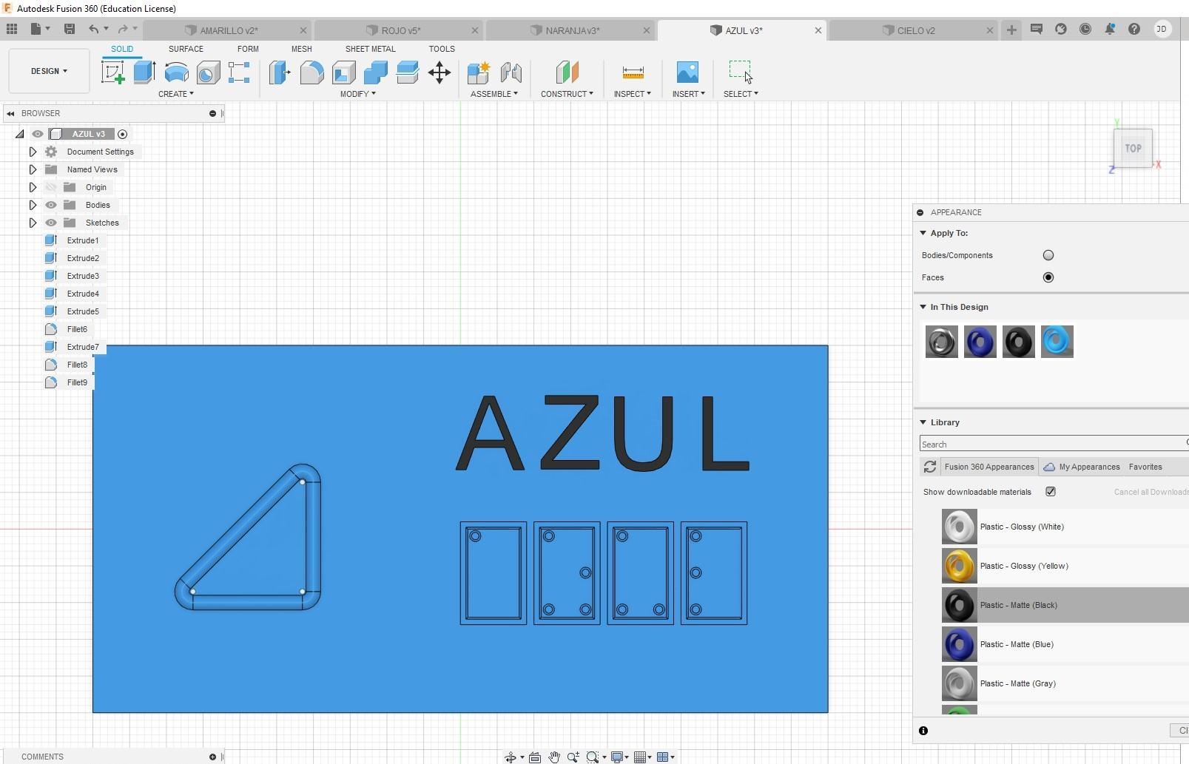Open the Data Panel grid icon
The image size is (1189, 764).
coord(12,29)
